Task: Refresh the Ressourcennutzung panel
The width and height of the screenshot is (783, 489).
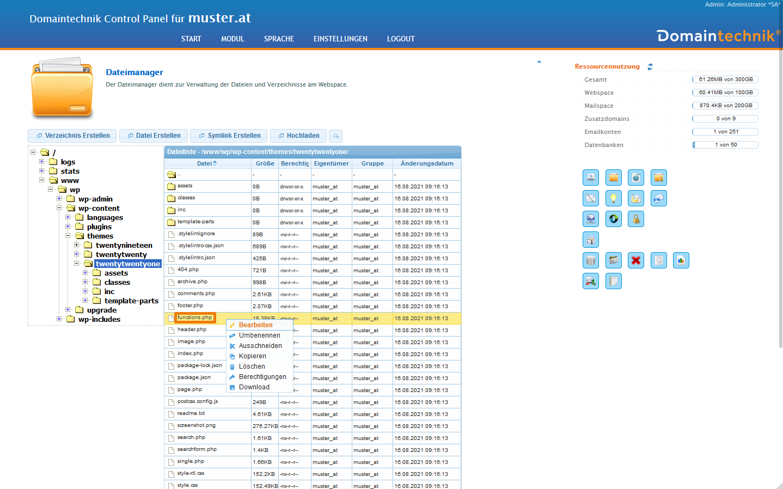Action: [650, 66]
